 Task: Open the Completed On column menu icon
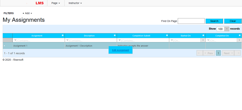(x=240, y=35)
